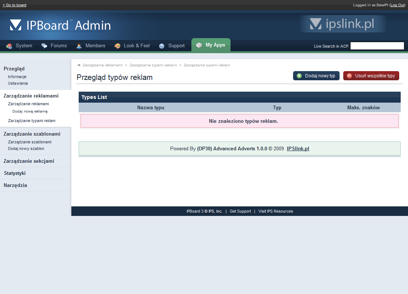
Task: Click the IPBoard Admin logo
Action: point(60,25)
